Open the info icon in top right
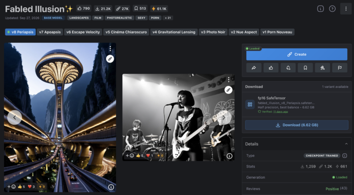 321,8
